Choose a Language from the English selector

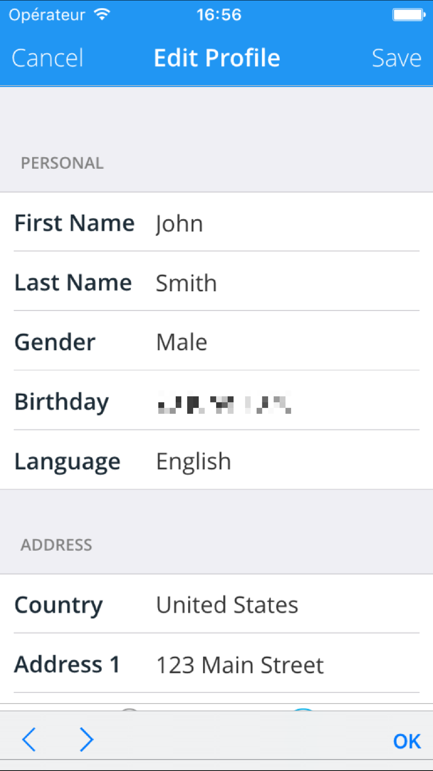pyautogui.click(x=216, y=460)
